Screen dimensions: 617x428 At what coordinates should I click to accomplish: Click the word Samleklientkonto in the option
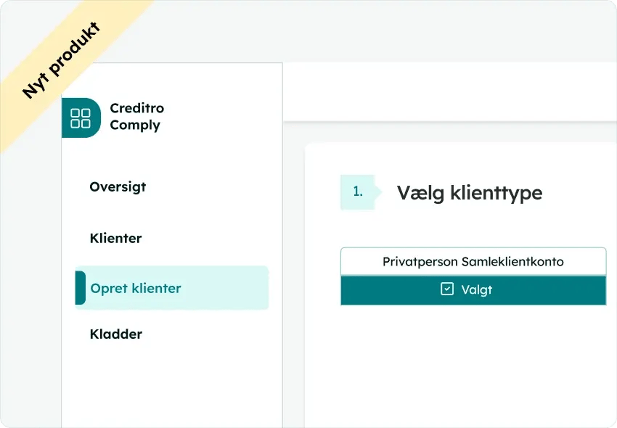coord(512,262)
